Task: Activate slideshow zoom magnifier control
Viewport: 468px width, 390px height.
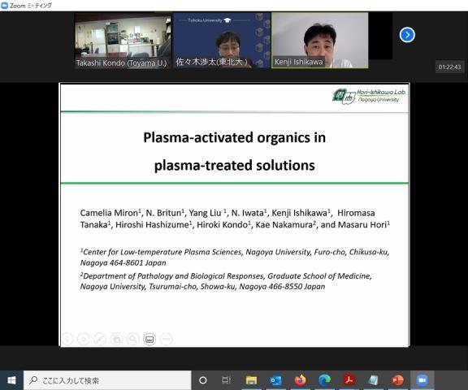Action: (132, 340)
